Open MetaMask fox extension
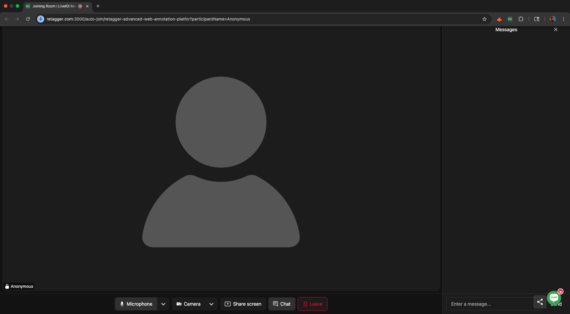Viewport: 570px width, 314px height. coord(499,19)
